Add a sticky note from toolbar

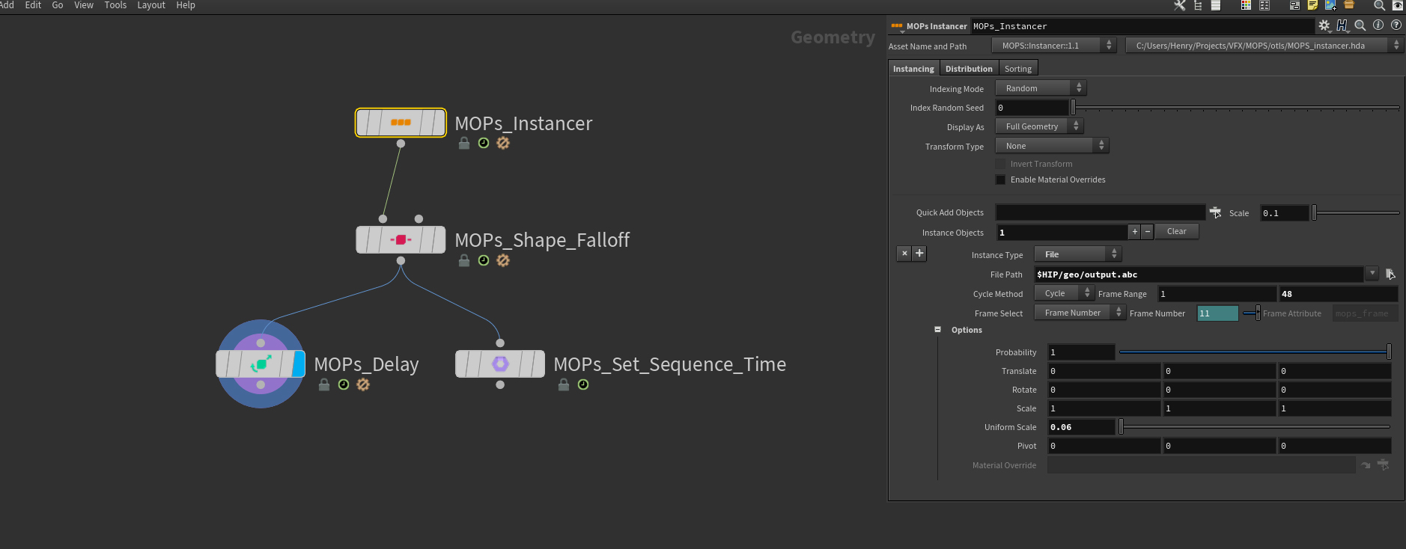pyautogui.click(x=1312, y=5)
